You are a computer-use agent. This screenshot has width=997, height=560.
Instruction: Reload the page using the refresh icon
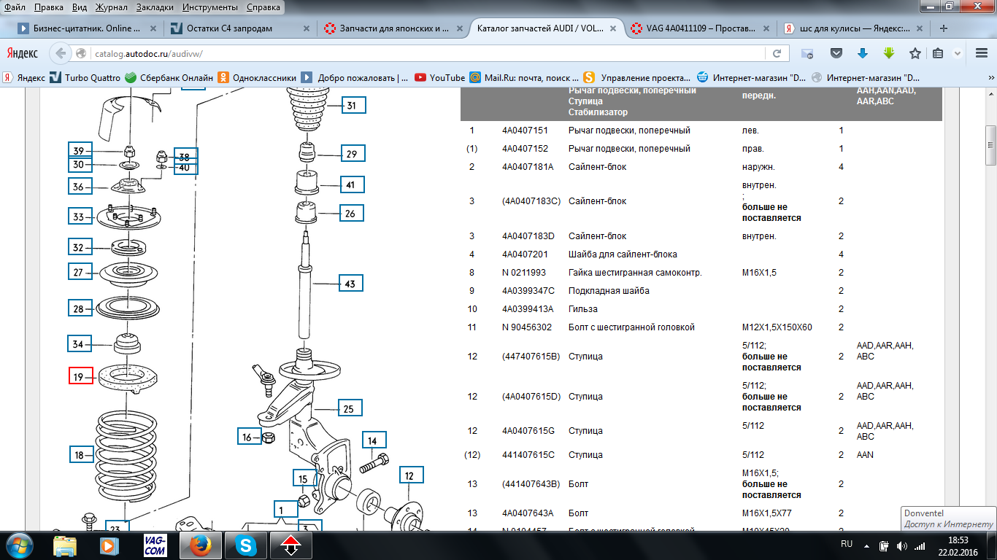pos(777,53)
